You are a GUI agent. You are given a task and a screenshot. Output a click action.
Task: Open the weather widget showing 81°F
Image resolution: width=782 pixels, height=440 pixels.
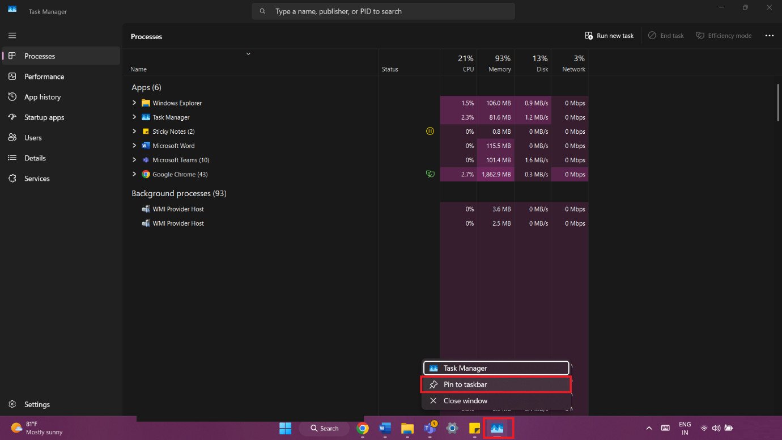pos(37,428)
